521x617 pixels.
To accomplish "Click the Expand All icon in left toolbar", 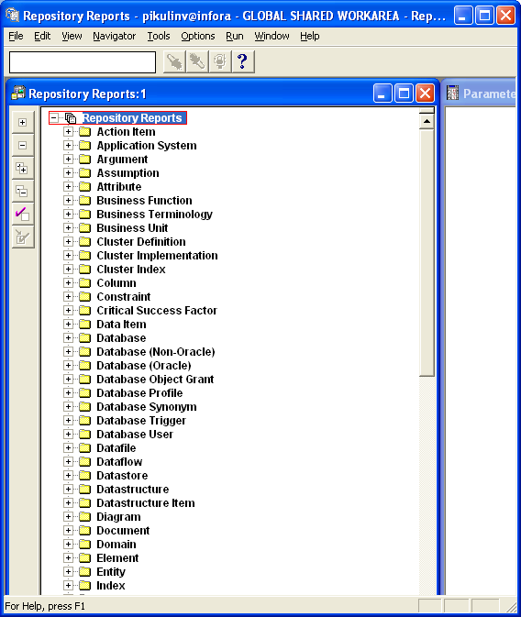I will pyautogui.click(x=23, y=169).
